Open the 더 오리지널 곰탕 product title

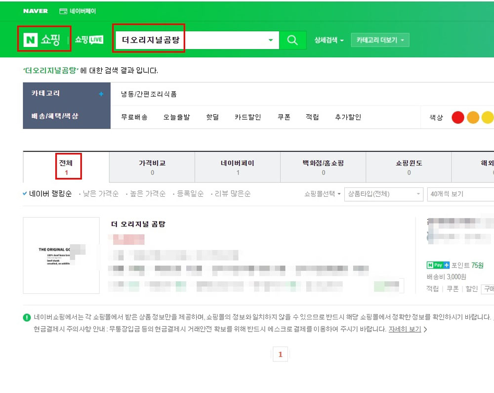(138, 224)
